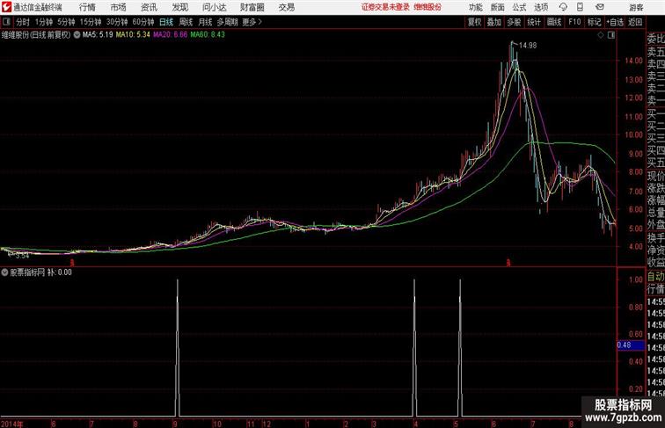This screenshot has width=665, height=428.
Task: Toggle left panel icon beside 分时
Action: 6,22
